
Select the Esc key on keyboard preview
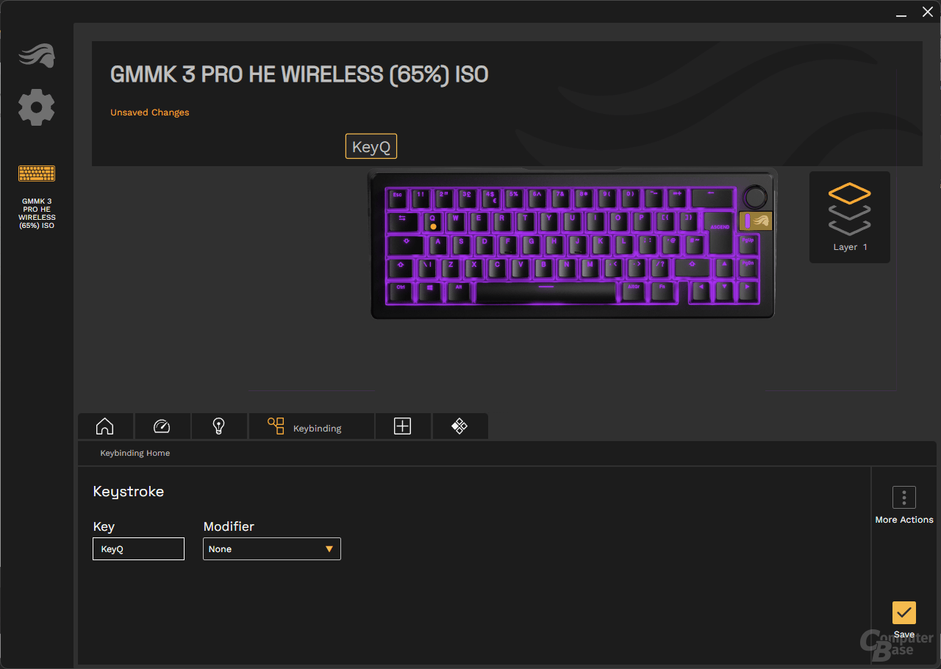pos(398,198)
